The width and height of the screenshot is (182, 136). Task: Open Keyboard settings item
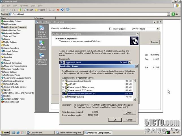[x=7, y=54]
